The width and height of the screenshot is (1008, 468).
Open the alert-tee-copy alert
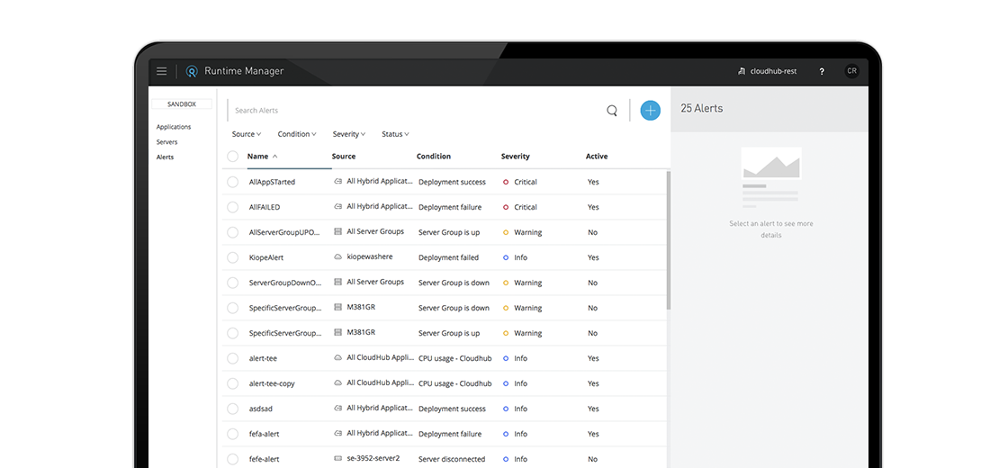click(272, 383)
